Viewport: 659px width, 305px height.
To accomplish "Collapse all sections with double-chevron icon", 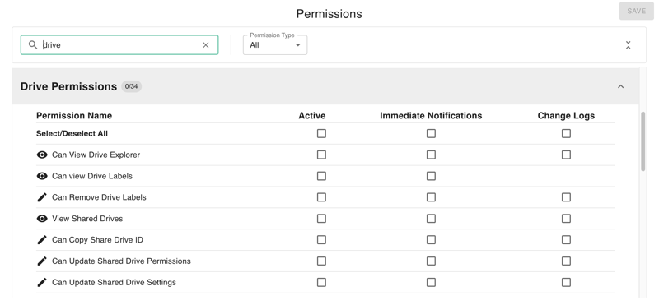I will (628, 45).
